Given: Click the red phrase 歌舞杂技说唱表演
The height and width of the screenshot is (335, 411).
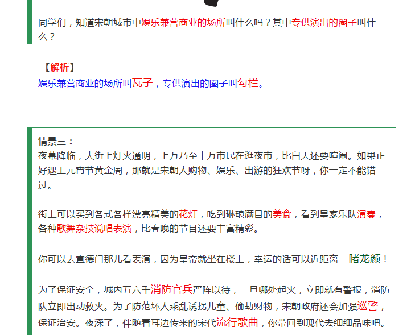Looking at the screenshot, I should [94, 229].
